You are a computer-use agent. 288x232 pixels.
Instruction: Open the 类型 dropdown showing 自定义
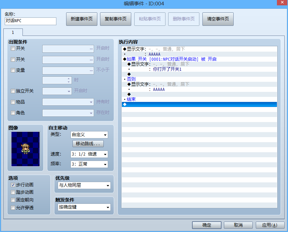(x=89, y=135)
